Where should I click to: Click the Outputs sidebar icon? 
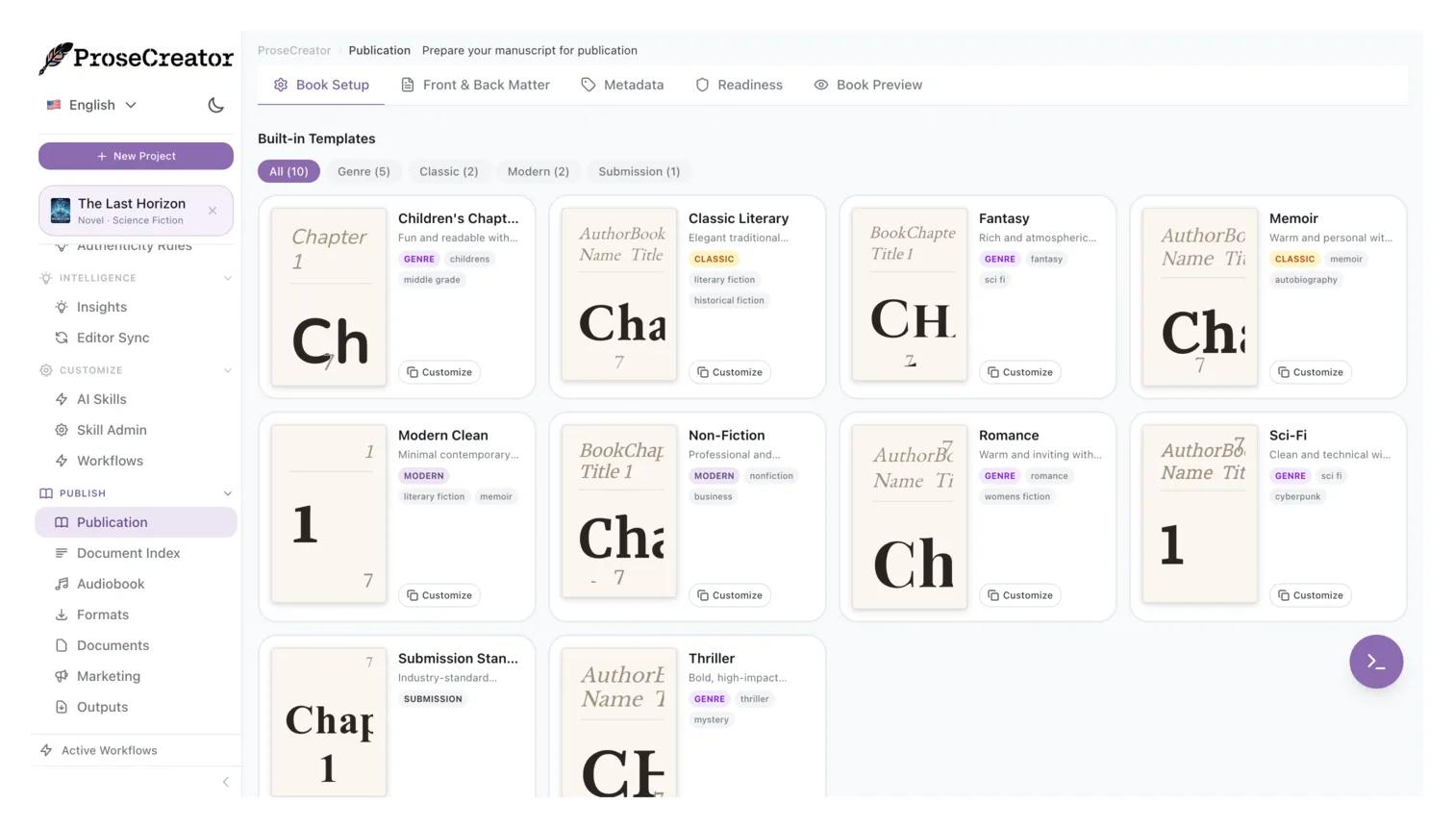[x=62, y=708]
